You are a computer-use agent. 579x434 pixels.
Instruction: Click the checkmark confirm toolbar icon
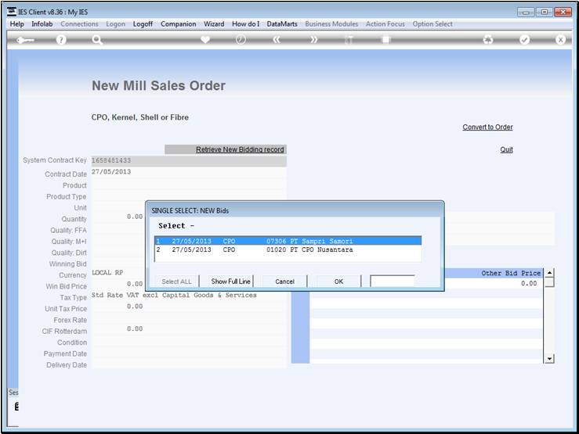point(524,40)
